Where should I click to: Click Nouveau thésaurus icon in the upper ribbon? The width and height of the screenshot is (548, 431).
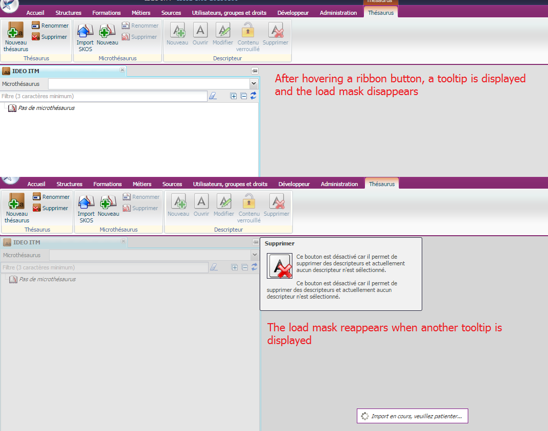[16, 30]
